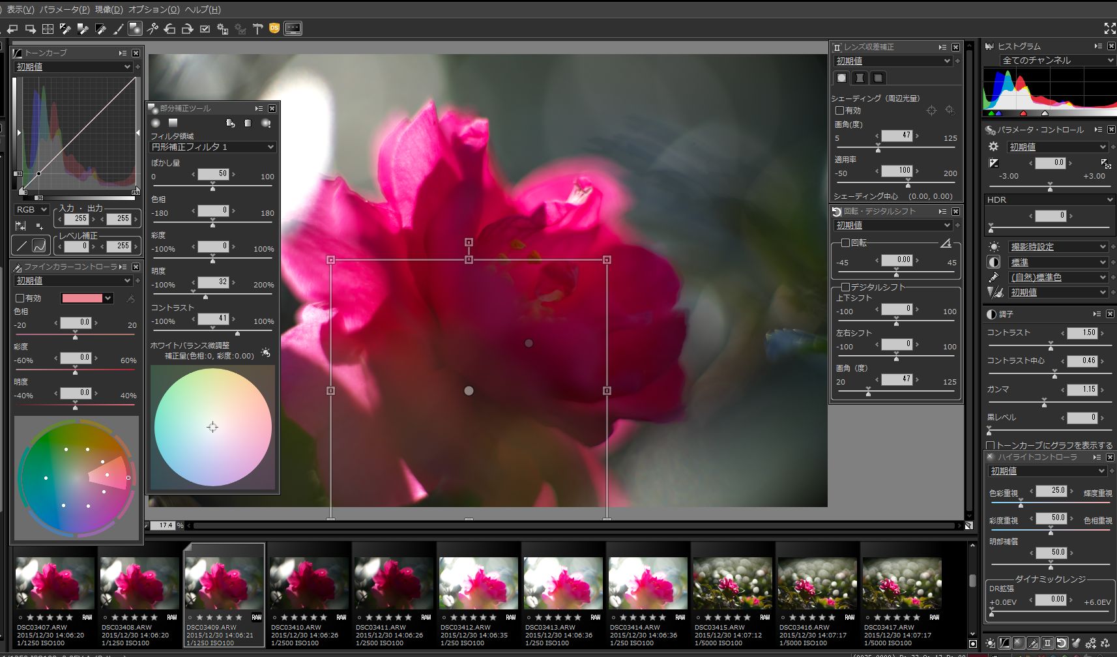Select the rectangular gradient filter shape icon

pos(173,123)
